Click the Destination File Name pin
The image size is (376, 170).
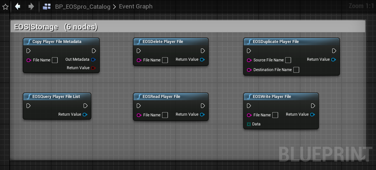[x=249, y=70]
